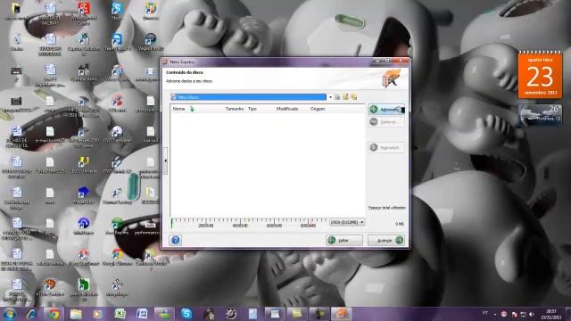571x321 pixels.
Task: Click the system tray clock
Action: [551, 314]
